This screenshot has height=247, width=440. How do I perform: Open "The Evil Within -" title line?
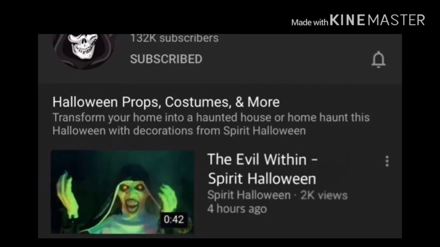click(x=263, y=160)
